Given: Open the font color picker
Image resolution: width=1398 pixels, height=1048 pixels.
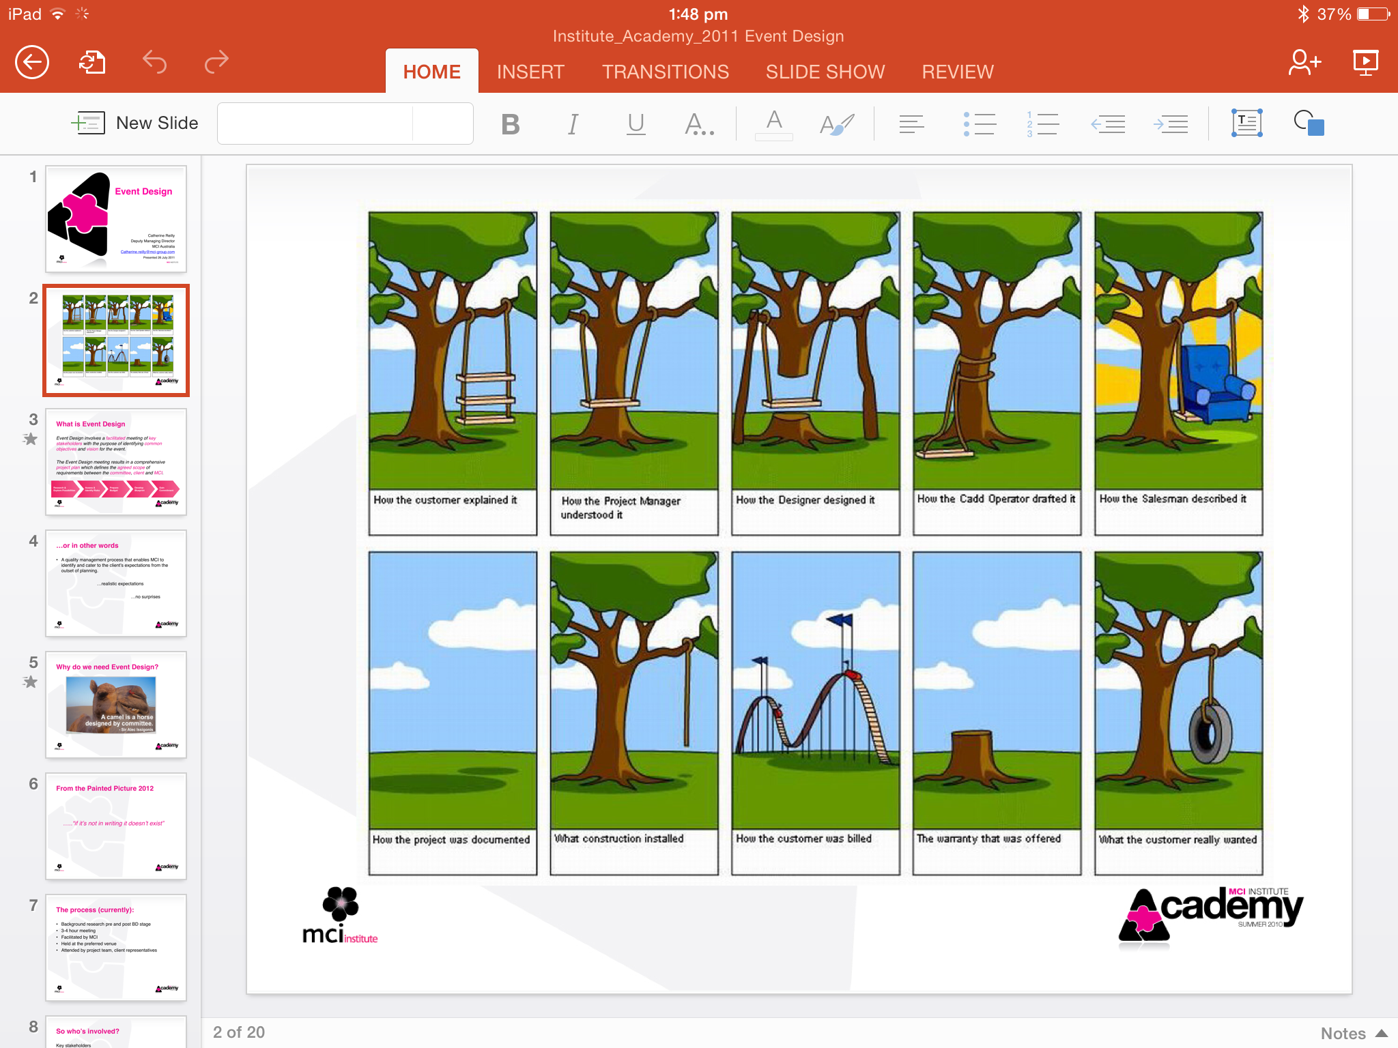Looking at the screenshot, I should point(773,124).
